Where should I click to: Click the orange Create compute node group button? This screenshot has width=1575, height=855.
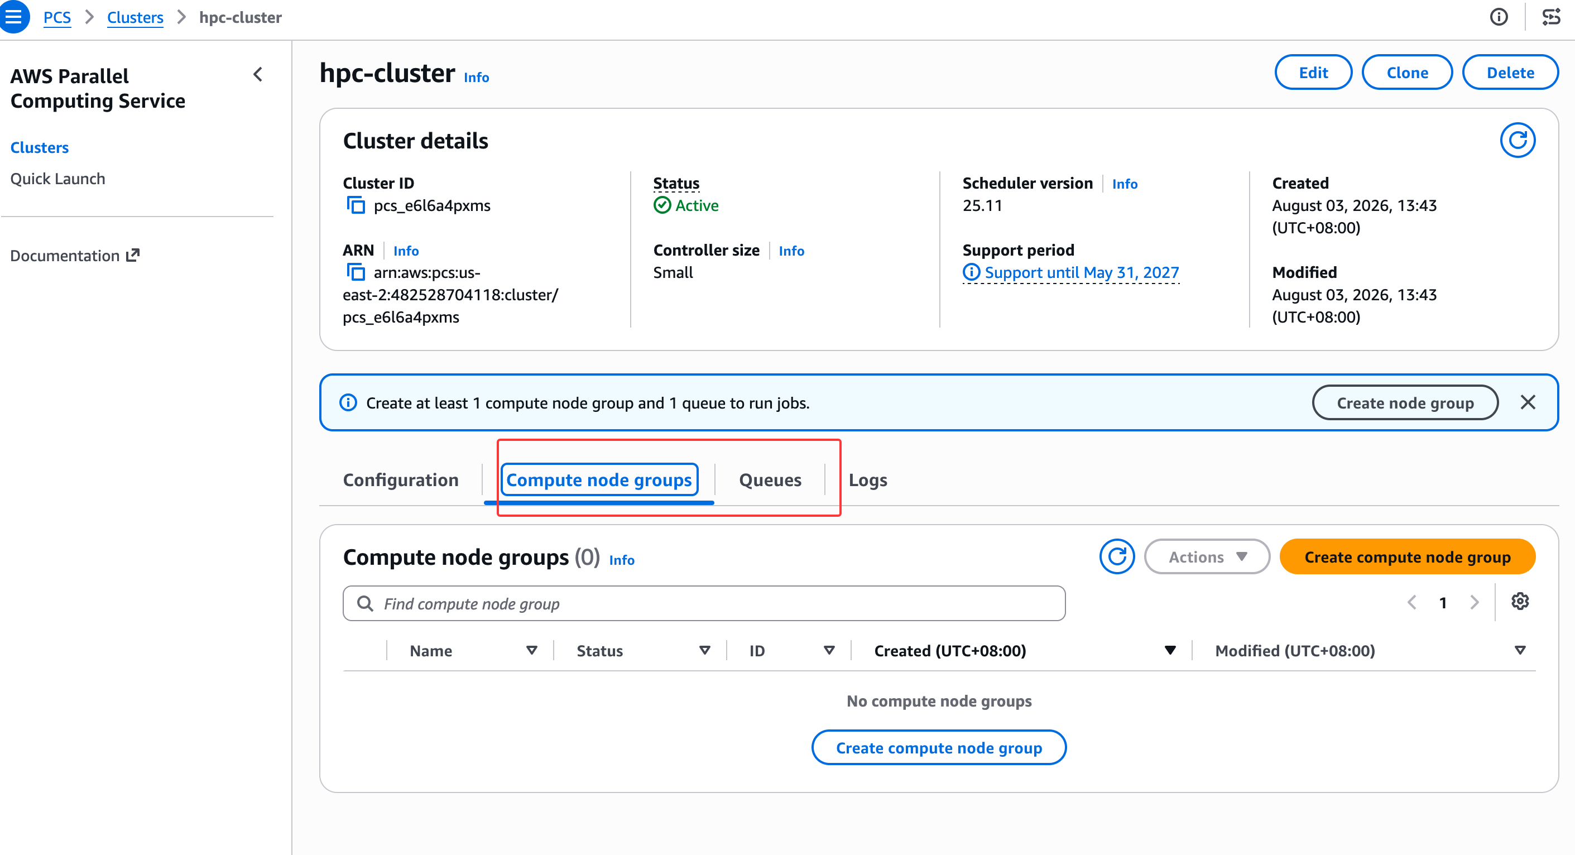point(1408,556)
